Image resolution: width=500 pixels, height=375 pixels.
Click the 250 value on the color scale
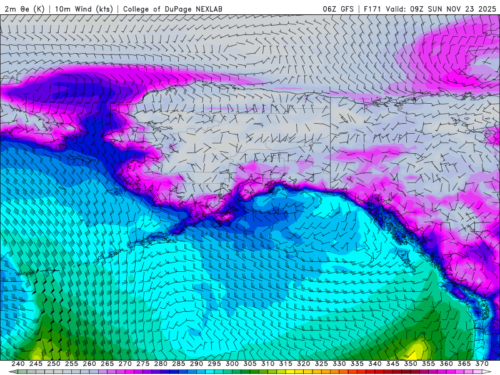(x=54, y=364)
